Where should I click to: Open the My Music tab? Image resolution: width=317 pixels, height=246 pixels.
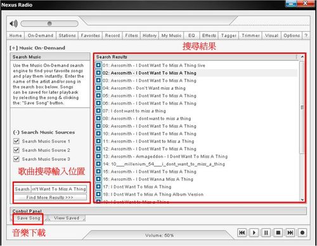pyautogui.click(x=171, y=35)
